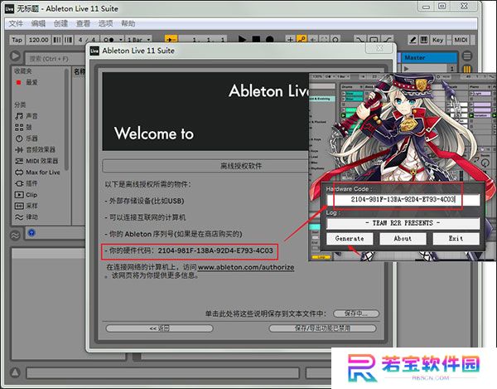Open the 帮助 Help menu
Image resolution: width=497 pixels, height=389 pixels.
tap(128, 23)
